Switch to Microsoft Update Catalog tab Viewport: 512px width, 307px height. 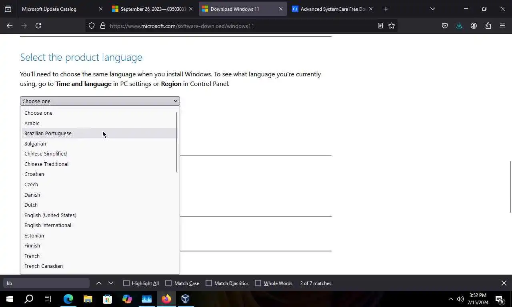[62, 9]
